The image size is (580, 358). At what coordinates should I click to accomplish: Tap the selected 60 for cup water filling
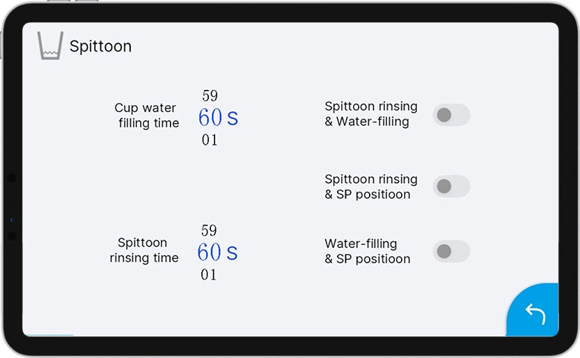(210, 118)
